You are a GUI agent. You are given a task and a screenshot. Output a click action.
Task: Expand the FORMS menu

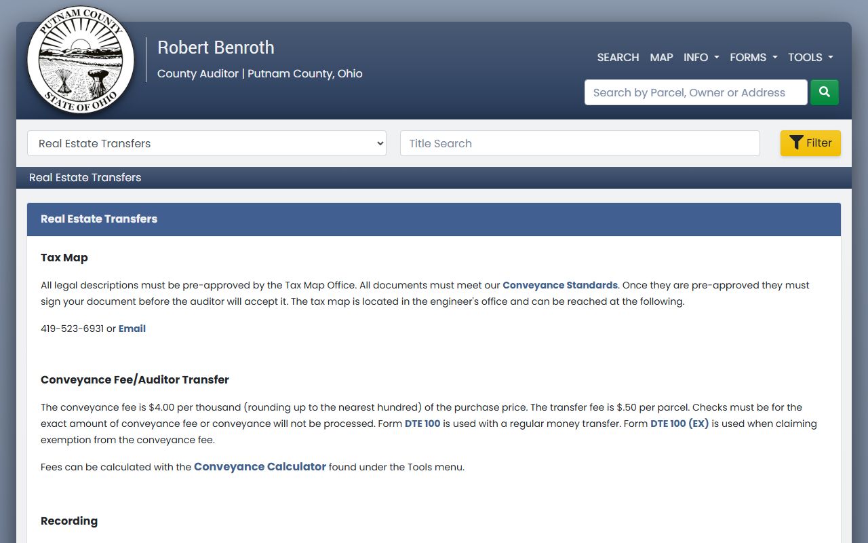pyautogui.click(x=753, y=57)
